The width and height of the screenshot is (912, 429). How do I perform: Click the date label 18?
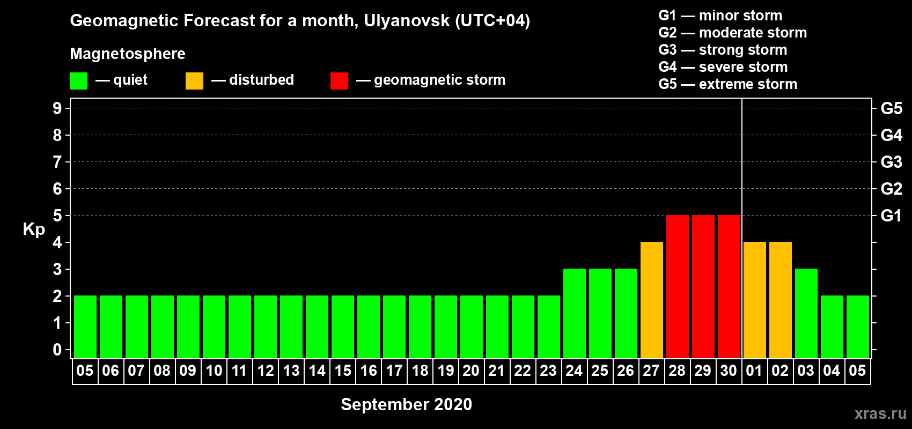click(x=420, y=371)
